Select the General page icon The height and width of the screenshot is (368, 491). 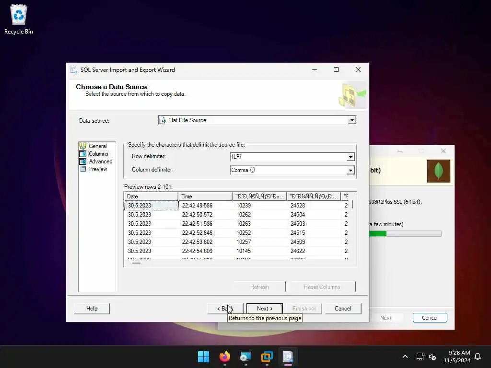point(82,146)
